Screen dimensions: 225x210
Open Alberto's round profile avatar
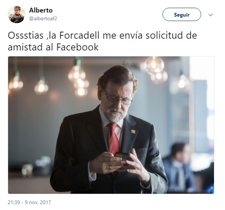point(17,14)
